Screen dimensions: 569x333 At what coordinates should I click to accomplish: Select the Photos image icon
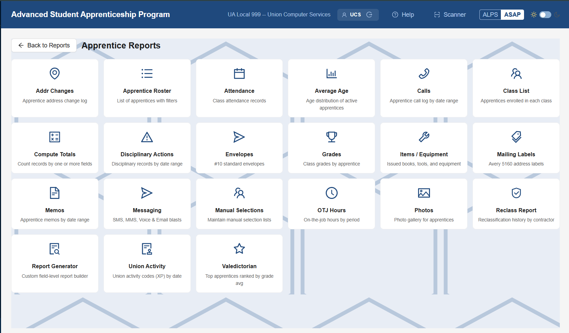coord(424,193)
